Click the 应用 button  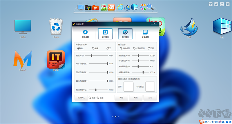150,98
